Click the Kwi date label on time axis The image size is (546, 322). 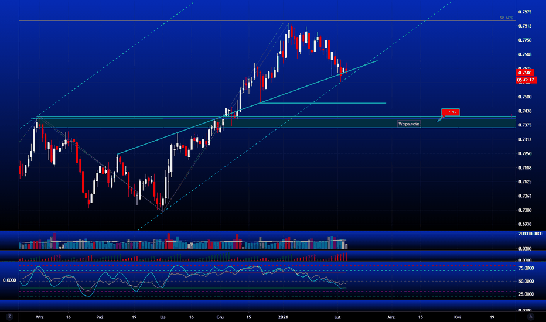[x=458, y=317]
